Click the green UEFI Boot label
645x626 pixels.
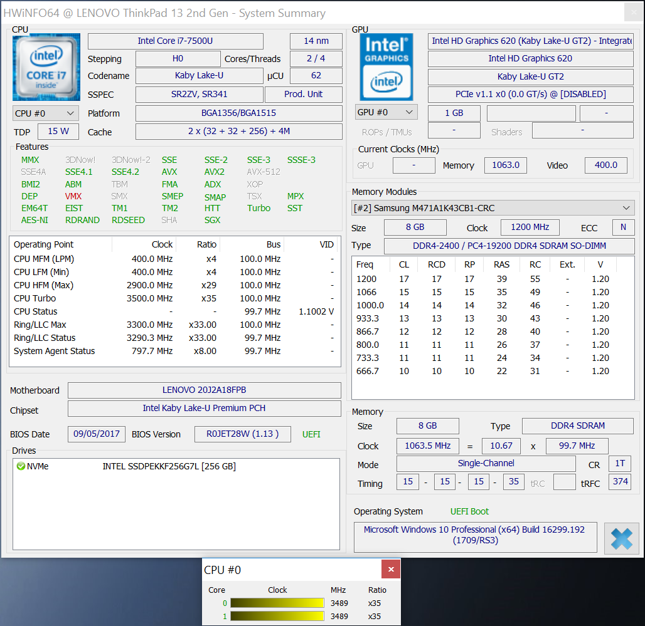point(469,512)
